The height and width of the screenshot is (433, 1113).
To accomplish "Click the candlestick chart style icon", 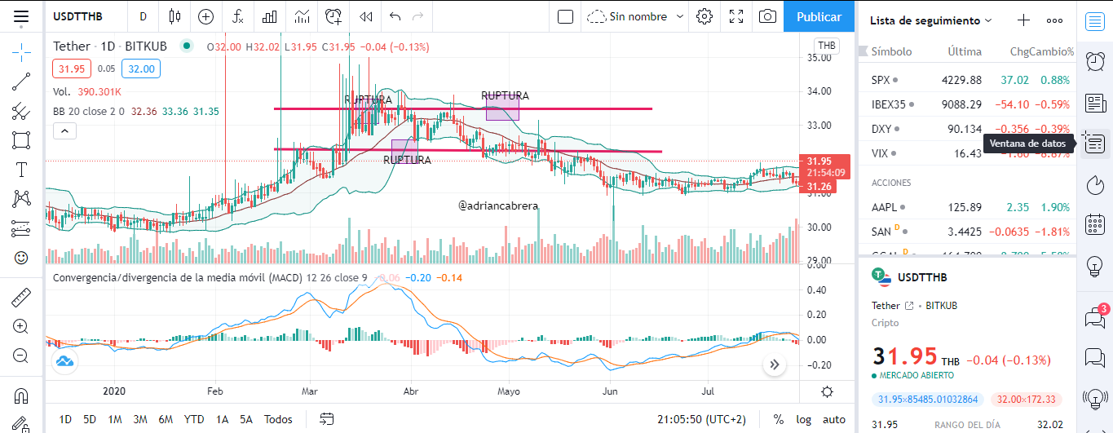I will click(x=175, y=16).
